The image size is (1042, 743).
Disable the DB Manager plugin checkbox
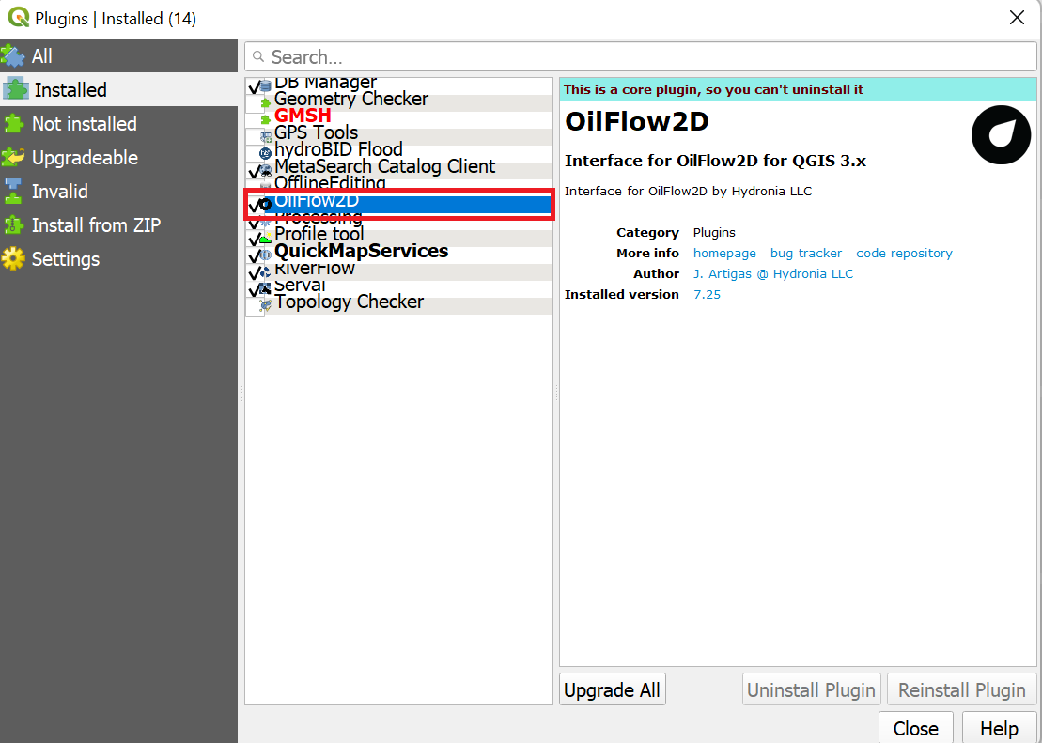tap(254, 86)
